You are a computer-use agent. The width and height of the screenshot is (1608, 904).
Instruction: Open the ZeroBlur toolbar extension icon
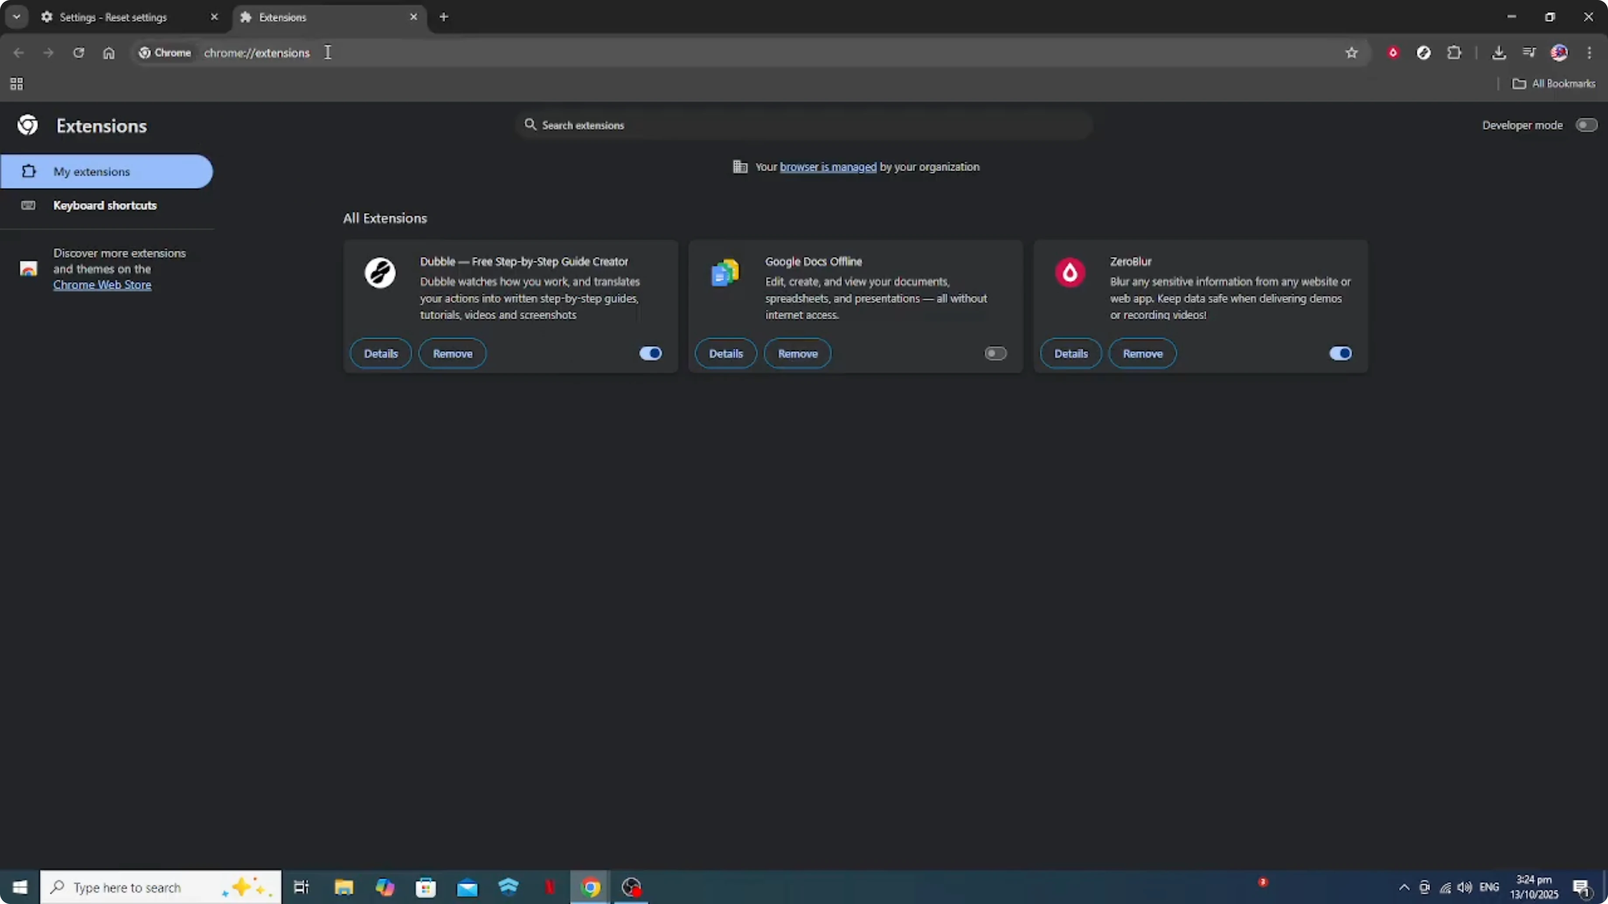point(1393,53)
